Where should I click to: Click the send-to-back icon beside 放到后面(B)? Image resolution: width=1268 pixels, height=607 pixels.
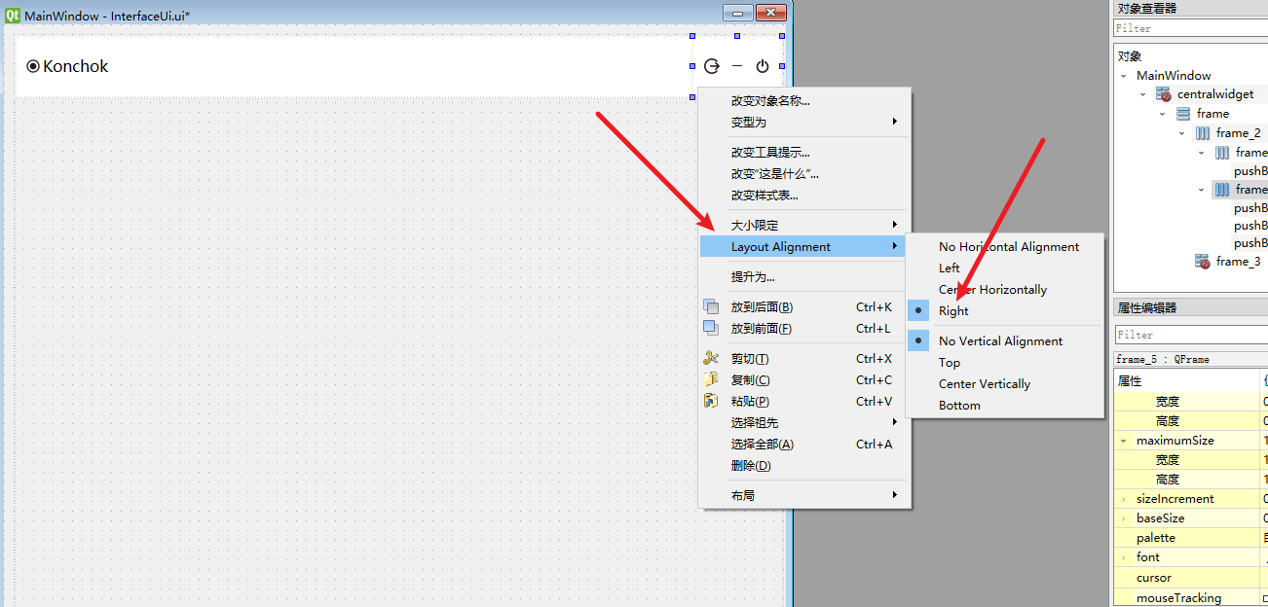(711, 306)
